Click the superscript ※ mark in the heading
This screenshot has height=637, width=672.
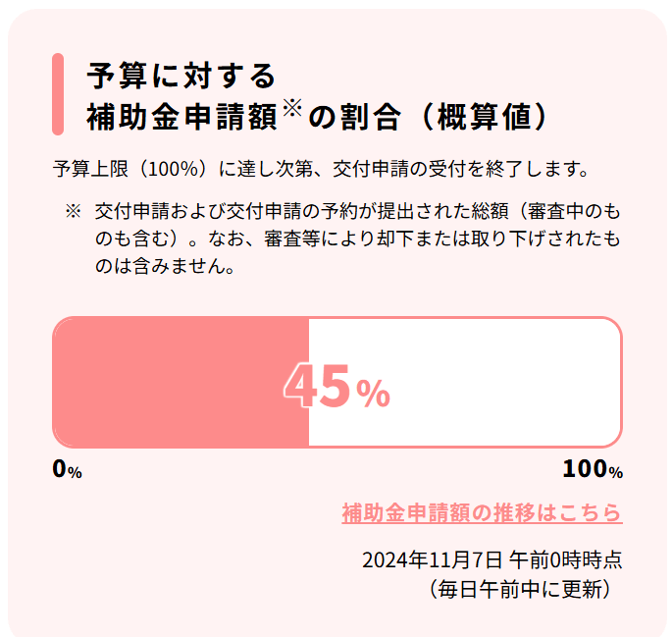pos(292,108)
